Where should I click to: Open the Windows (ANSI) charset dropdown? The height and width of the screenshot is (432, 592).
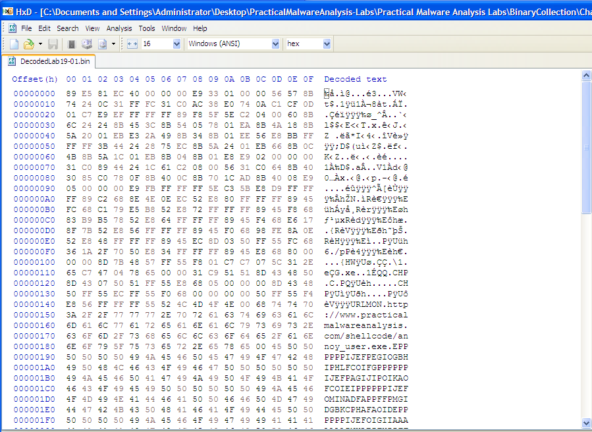click(275, 44)
